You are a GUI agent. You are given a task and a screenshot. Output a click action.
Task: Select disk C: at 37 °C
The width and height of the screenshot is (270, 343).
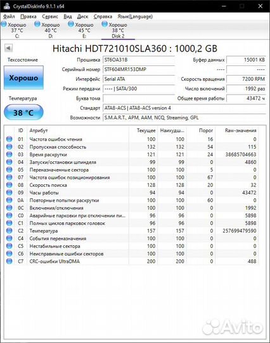click(x=15, y=30)
